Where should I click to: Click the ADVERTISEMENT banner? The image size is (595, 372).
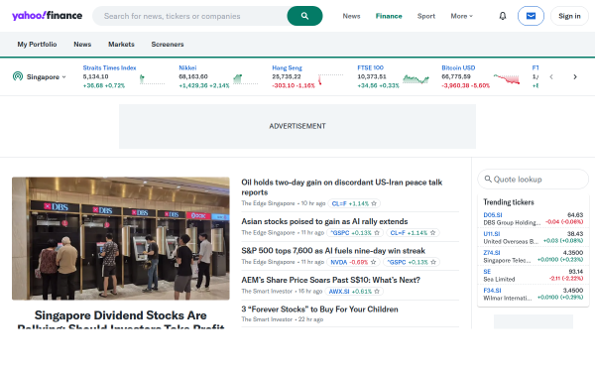[x=297, y=126]
